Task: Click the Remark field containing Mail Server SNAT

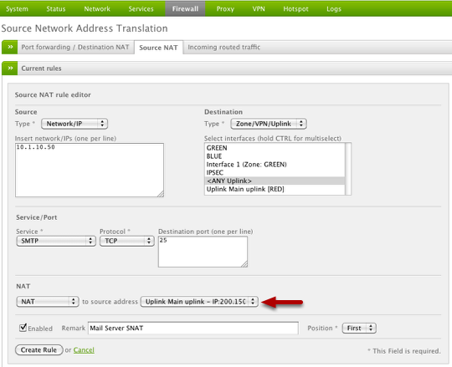Action: [x=193, y=328]
